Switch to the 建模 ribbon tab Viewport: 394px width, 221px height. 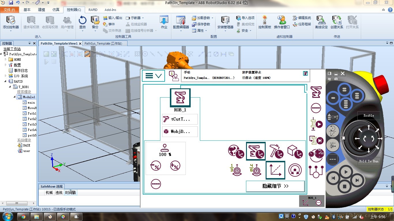(x=42, y=9)
